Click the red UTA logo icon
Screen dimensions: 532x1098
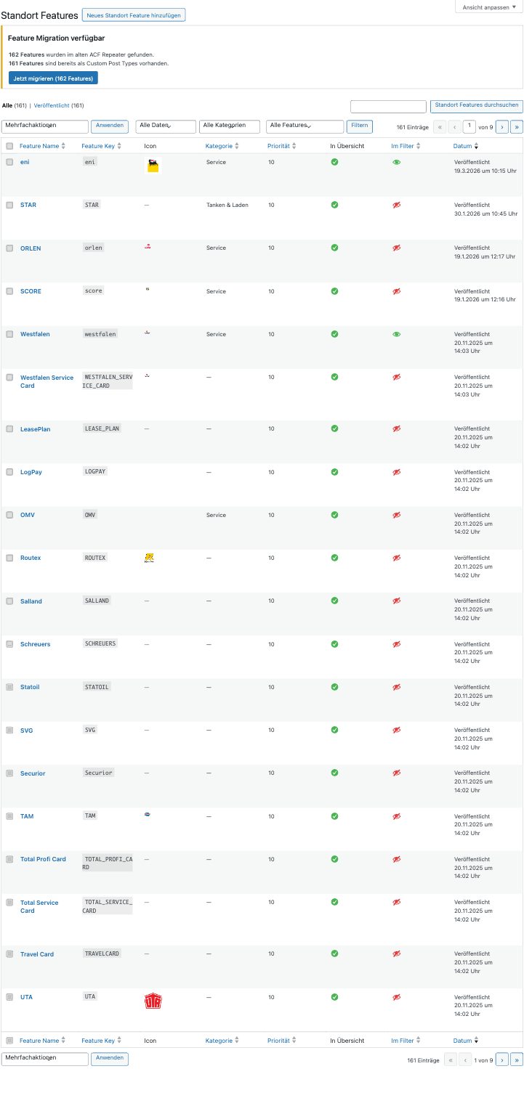pos(153,1000)
